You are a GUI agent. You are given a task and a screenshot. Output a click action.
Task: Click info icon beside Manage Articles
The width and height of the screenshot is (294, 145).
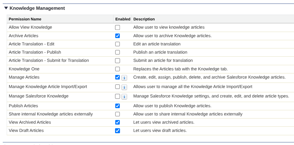[124, 78]
